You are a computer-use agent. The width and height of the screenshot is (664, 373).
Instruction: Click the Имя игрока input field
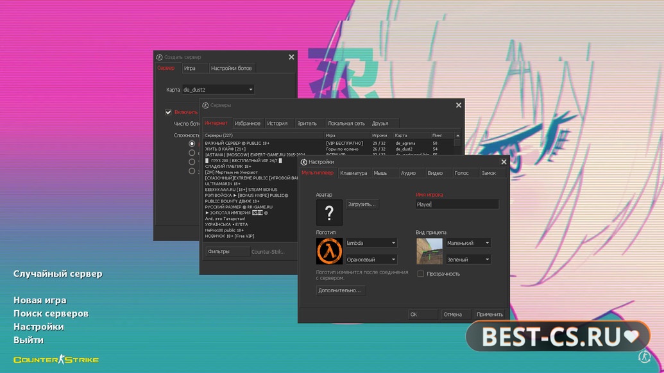(457, 204)
